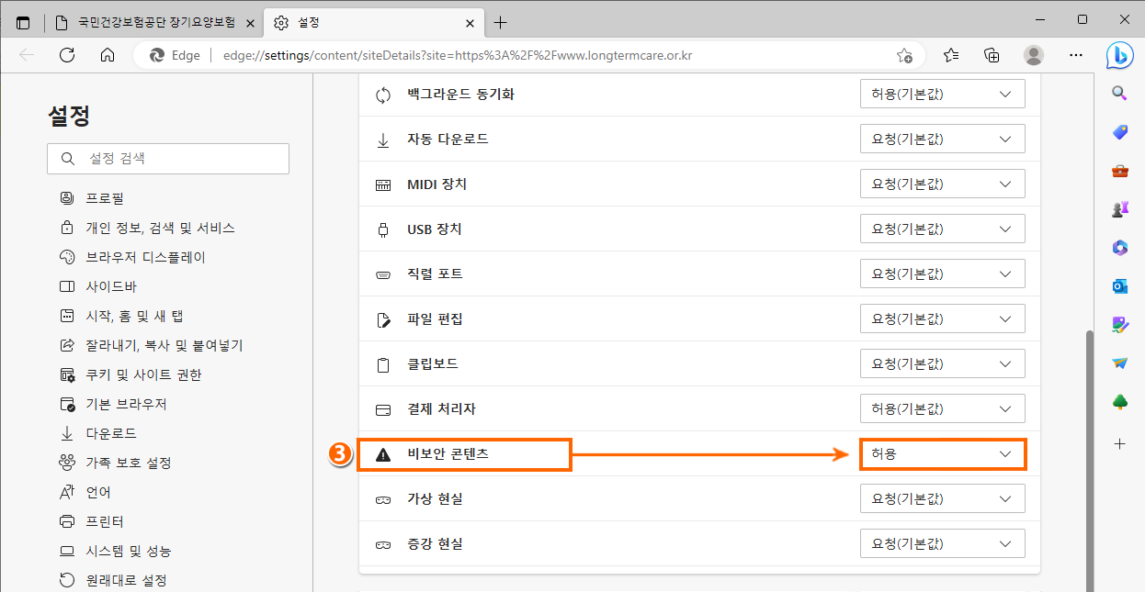The width and height of the screenshot is (1145, 592).
Task: Open the USB 장치 permission dropdown
Action: tap(942, 229)
